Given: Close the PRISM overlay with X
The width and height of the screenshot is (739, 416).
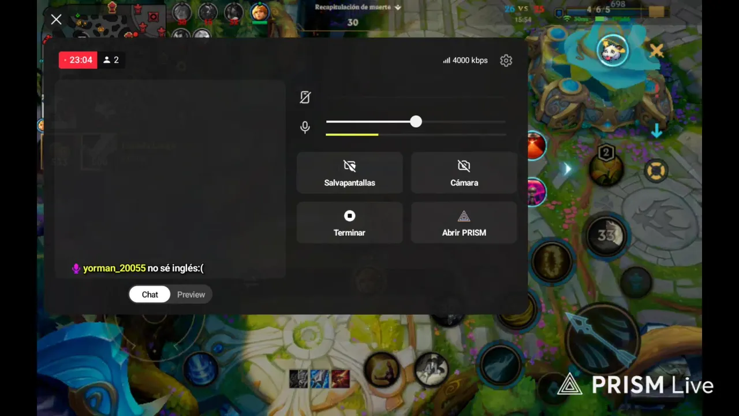Looking at the screenshot, I should coord(56,20).
